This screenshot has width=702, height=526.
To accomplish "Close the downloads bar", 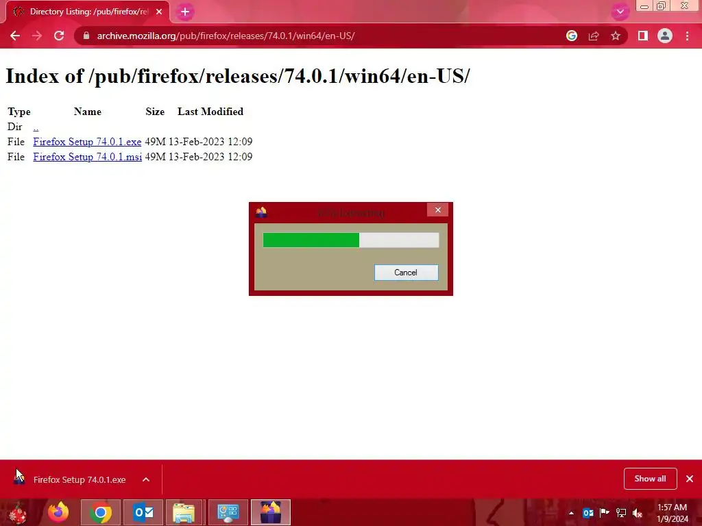I will pyautogui.click(x=690, y=479).
